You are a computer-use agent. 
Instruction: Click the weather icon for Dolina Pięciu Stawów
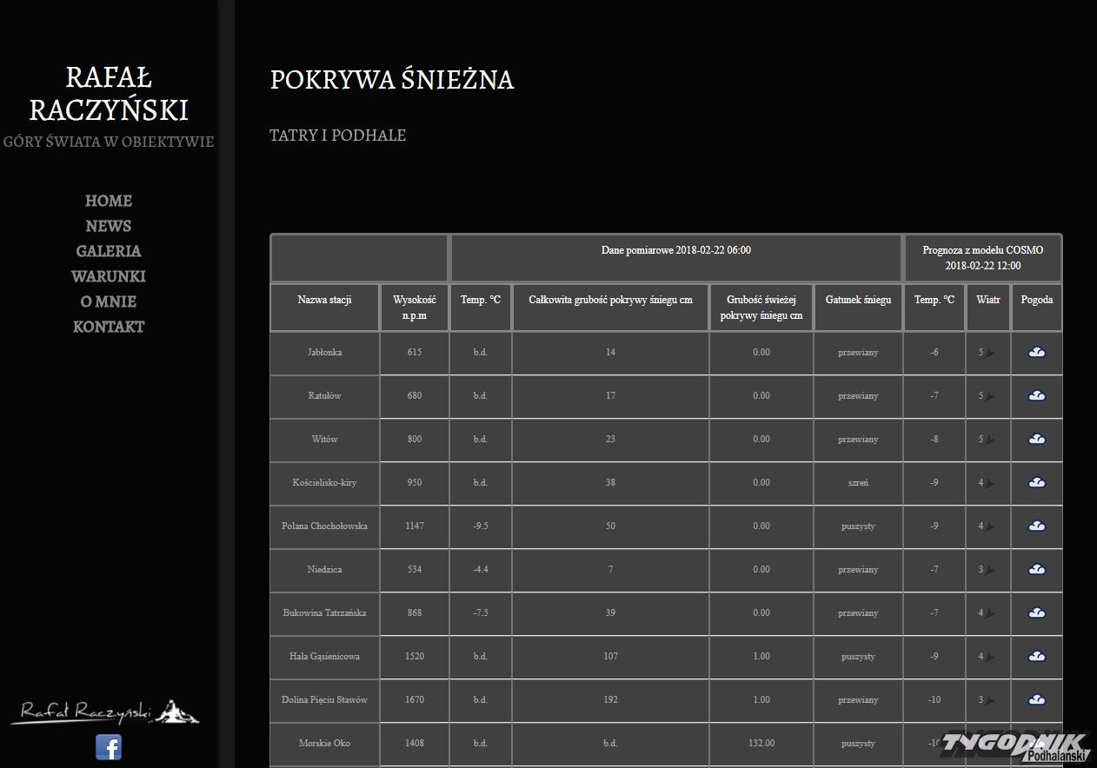1036,700
